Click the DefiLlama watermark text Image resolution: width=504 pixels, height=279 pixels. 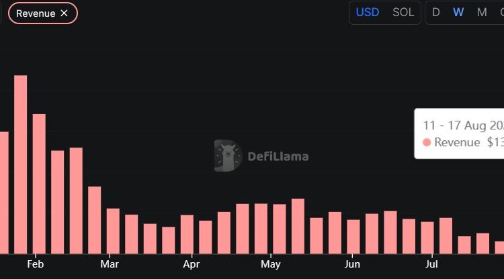pyautogui.click(x=278, y=157)
